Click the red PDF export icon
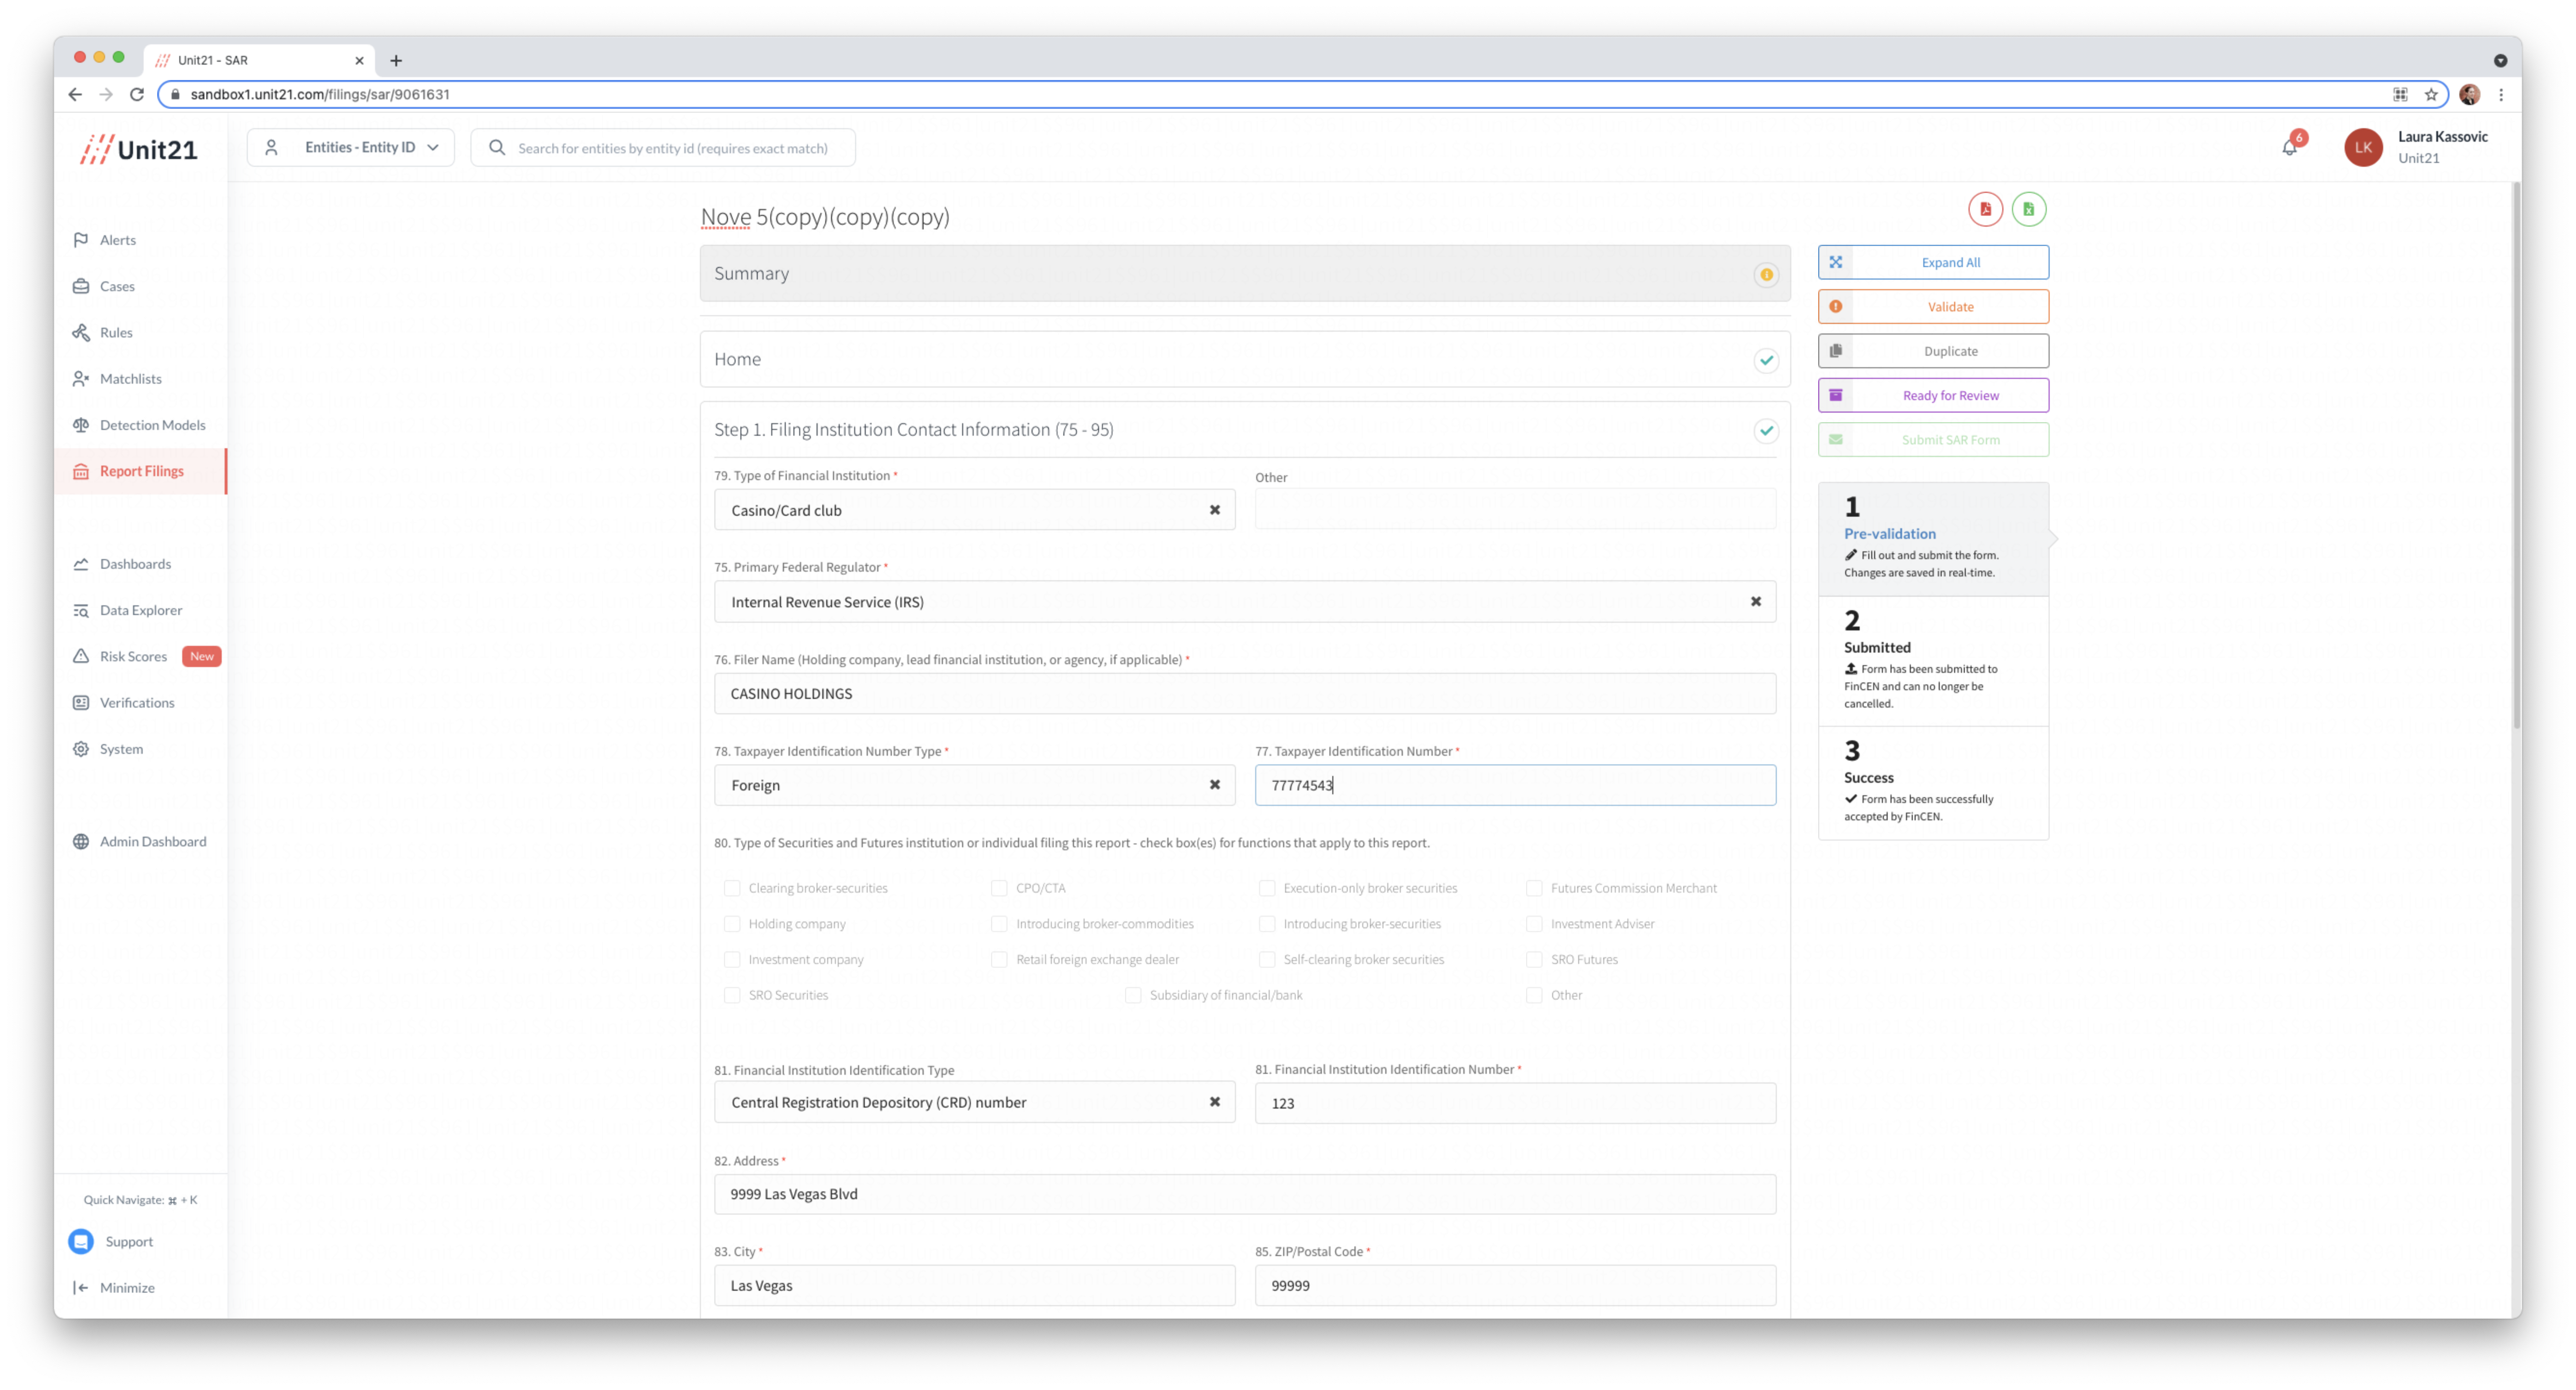The width and height of the screenshot is (2576, 1390). click(1985, 209)
